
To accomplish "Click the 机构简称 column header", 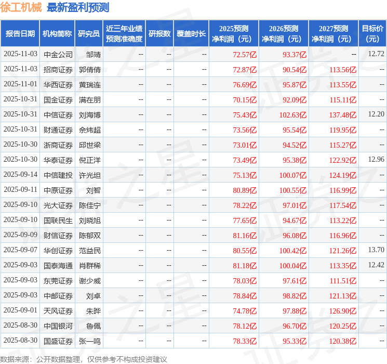I will tap(57, 34).
